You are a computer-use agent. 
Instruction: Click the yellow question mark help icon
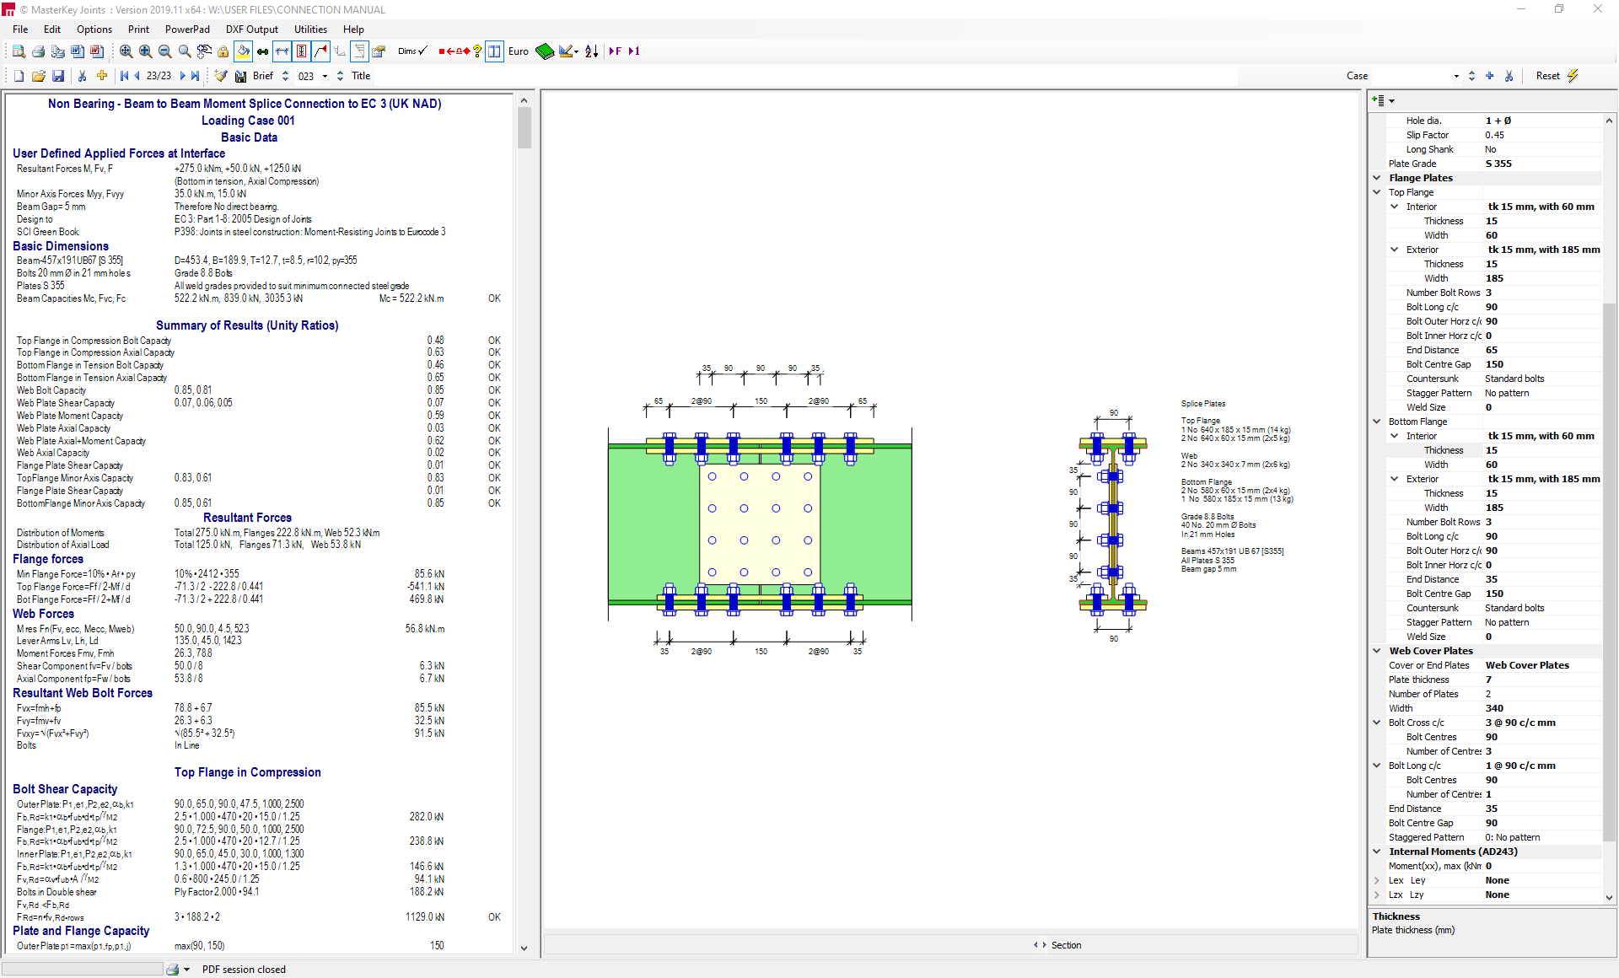(x=477, y=51)
